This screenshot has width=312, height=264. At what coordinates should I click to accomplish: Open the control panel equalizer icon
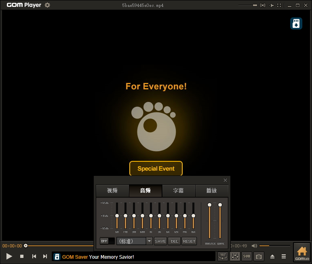[x=235, y=256]
